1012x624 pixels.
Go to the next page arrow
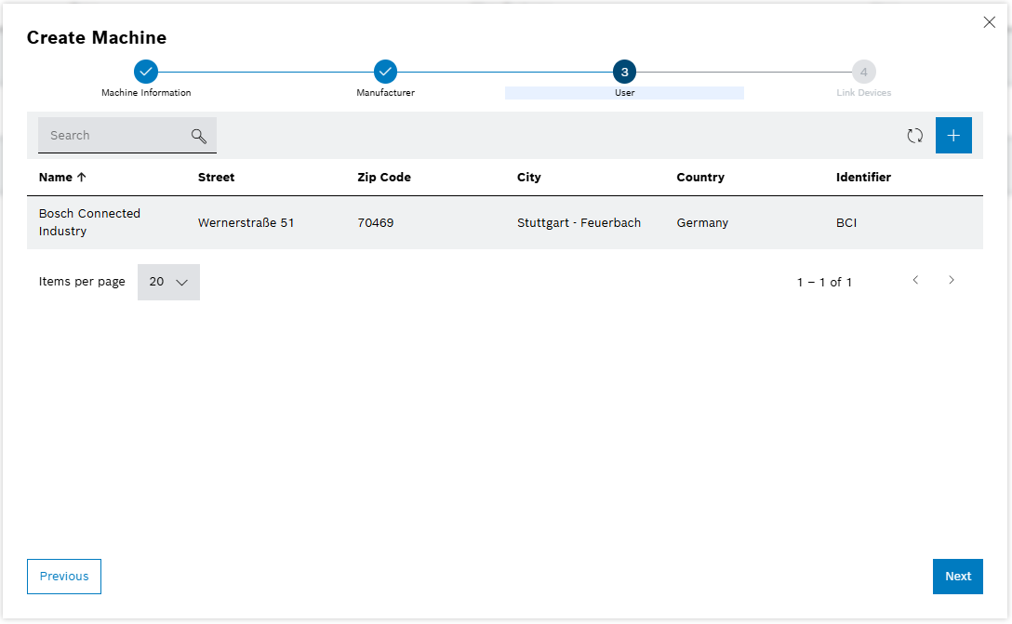(951, 280)
